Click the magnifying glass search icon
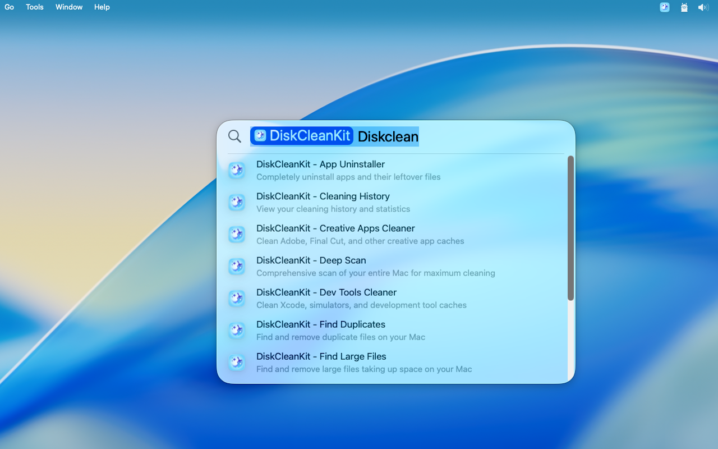 pos(234,136)
